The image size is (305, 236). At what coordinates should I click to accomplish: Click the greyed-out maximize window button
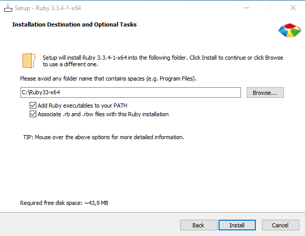click(270, 8)
